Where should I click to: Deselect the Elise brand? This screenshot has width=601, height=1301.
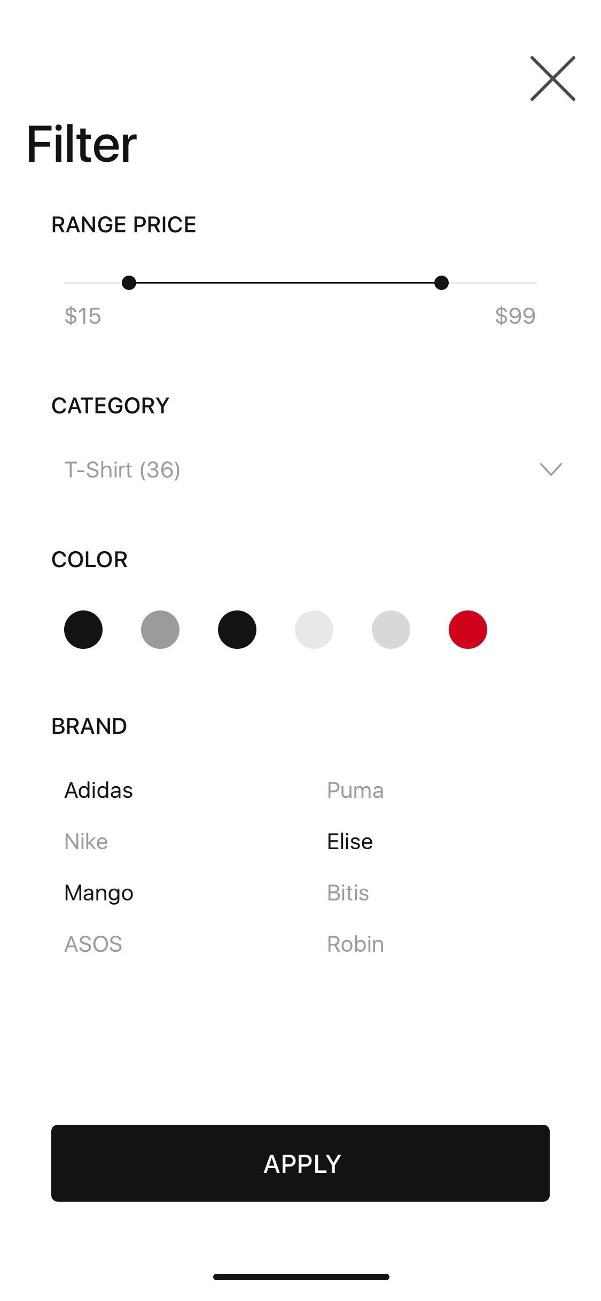click(350, 841)
